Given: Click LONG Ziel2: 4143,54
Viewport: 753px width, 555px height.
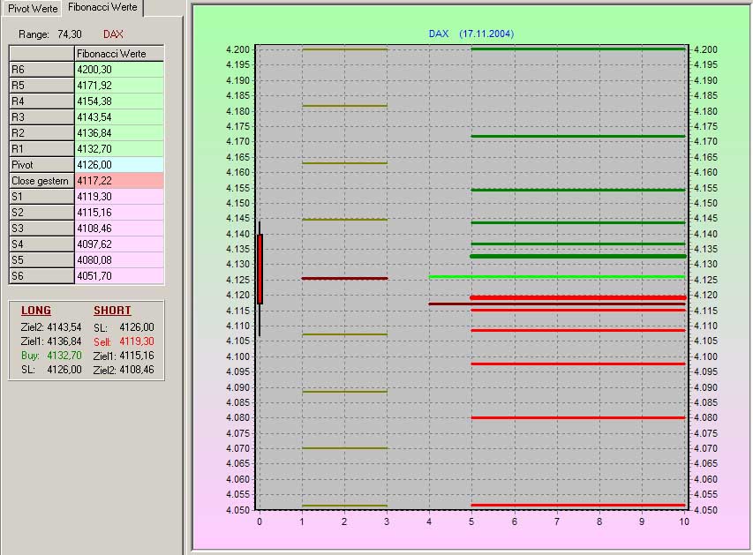Looking at the screenshot, I should click(51, 327).
